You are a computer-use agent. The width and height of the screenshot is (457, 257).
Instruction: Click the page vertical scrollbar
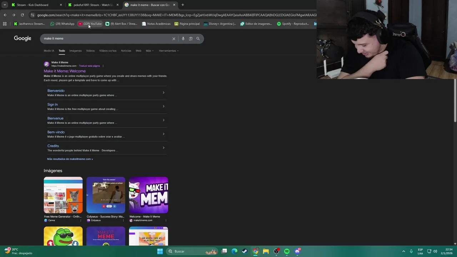(x=455, y=101)
